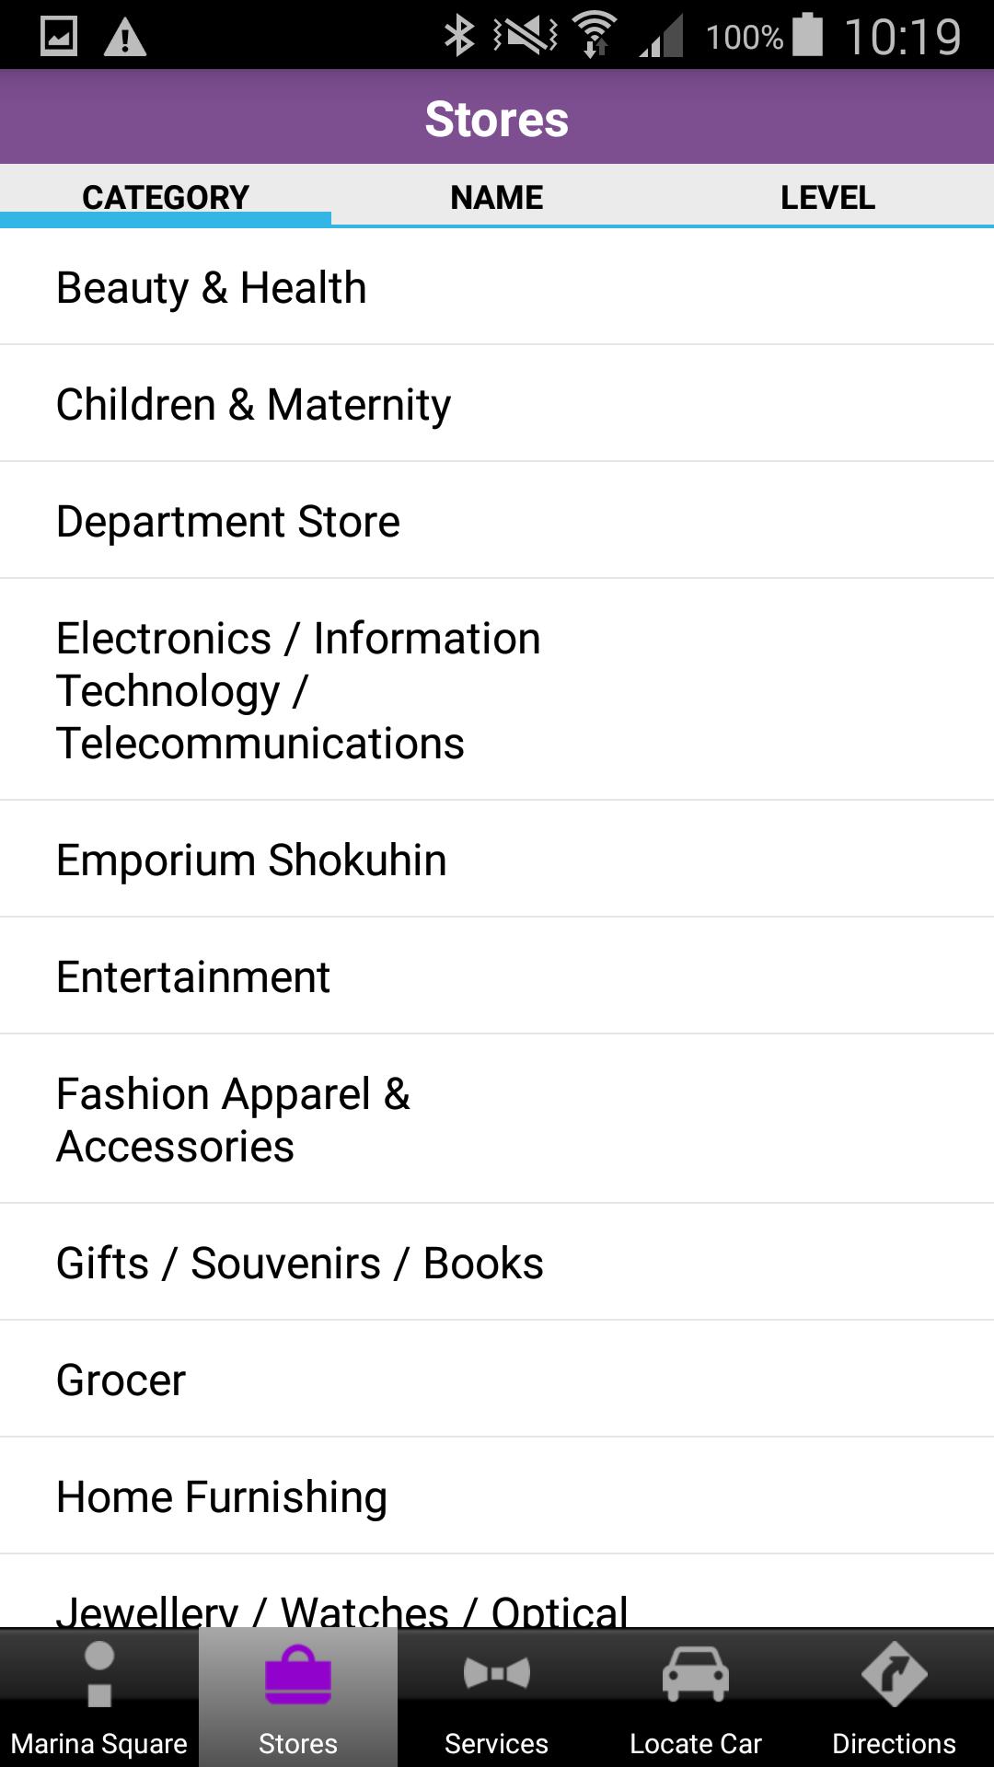This screenshot has height=1767, width=994.
Task: Tap the Bluetooth status icon
Action: [458, 37]
